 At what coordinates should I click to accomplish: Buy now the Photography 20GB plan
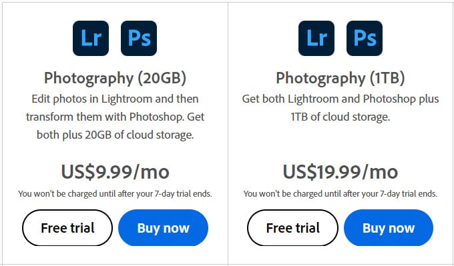click(164, 228)
